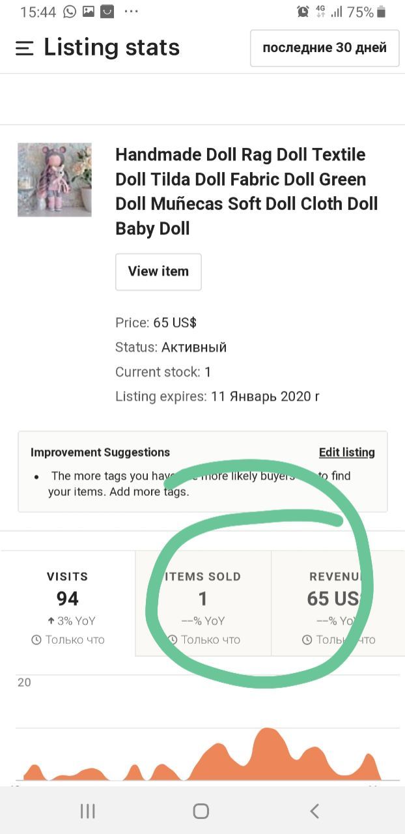Tap the clock icon under Visits
This screenshot has height=834, width=405.
tap(37, 640)
